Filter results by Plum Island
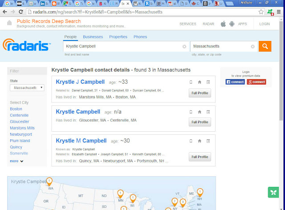Viewport: 285px width, 210px height. [x=20, y=141]
